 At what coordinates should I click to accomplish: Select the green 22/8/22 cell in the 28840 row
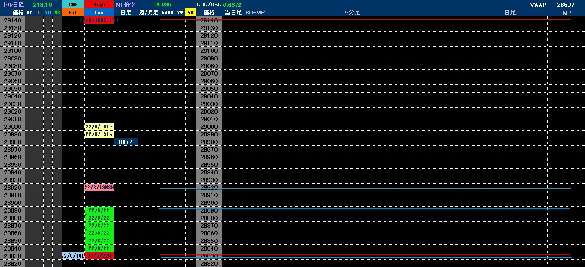click(x=99, y=248)
